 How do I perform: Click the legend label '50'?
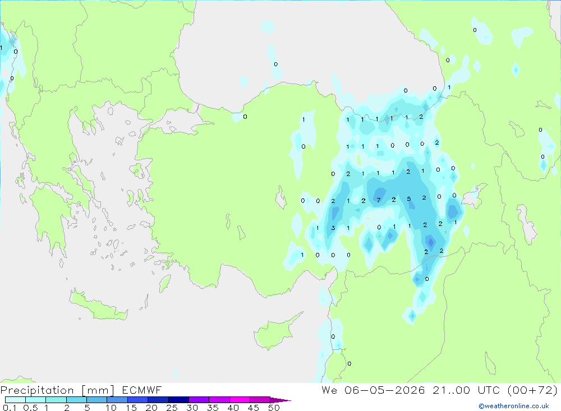(274, 408)
